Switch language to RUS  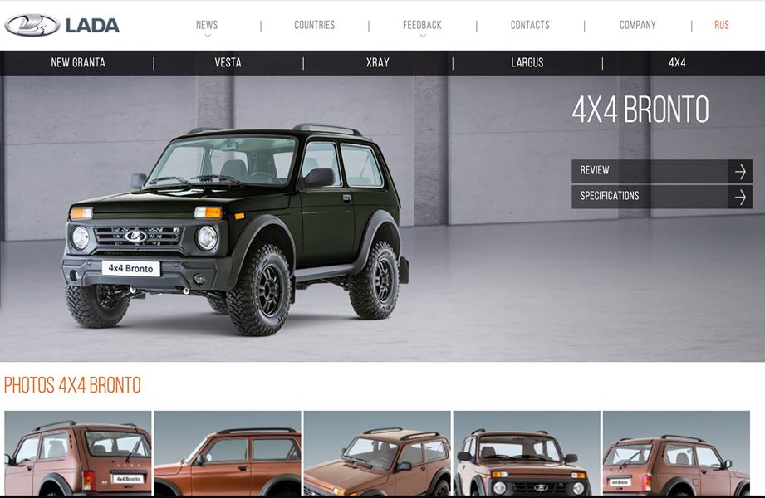click(722, 25)
